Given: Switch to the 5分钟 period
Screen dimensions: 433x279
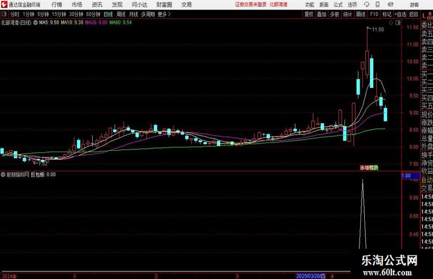Looking at the screenshot, I should pos(43,14).
